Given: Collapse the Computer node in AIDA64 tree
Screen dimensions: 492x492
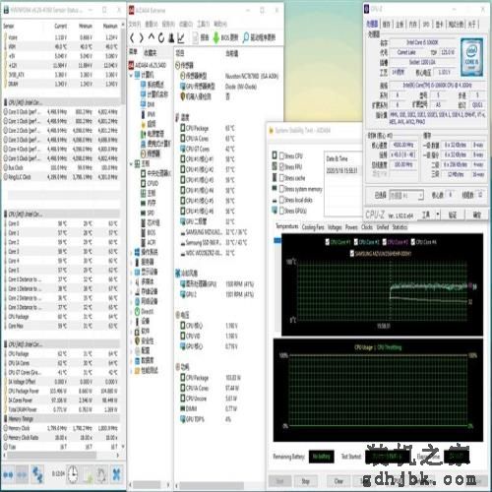Looking at the screenshot, I should click(131, 75).
